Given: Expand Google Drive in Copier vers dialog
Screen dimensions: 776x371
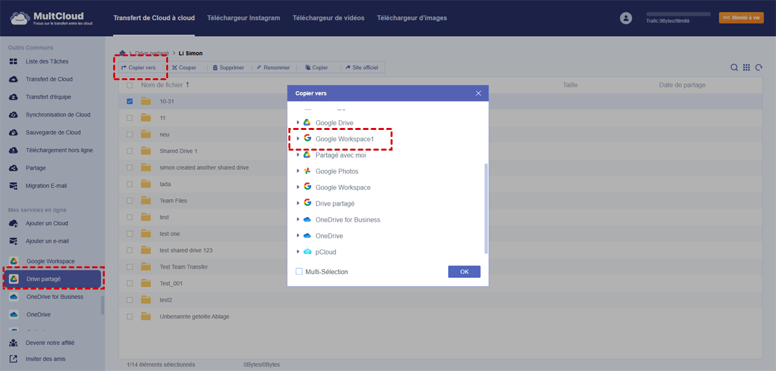Looking at the screenshot, I should coord(298,123).
